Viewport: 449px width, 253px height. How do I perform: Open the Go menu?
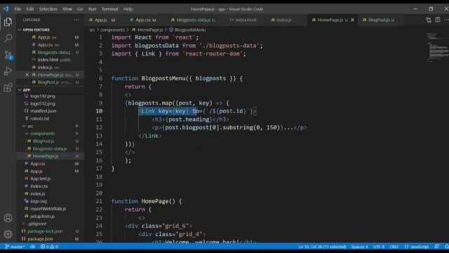[80, 9]
